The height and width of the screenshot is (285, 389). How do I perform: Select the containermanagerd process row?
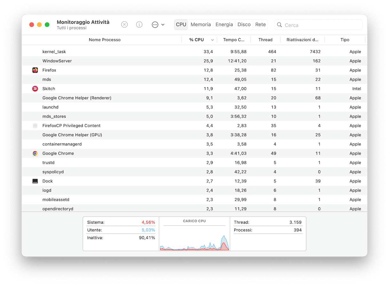194,144
